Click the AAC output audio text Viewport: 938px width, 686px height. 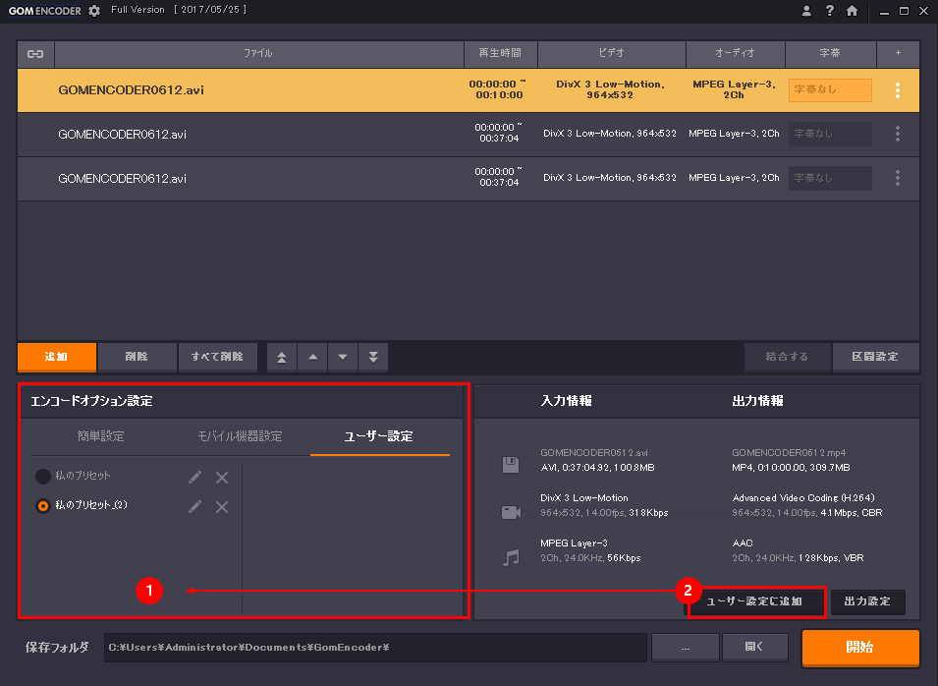click(743, 543)
